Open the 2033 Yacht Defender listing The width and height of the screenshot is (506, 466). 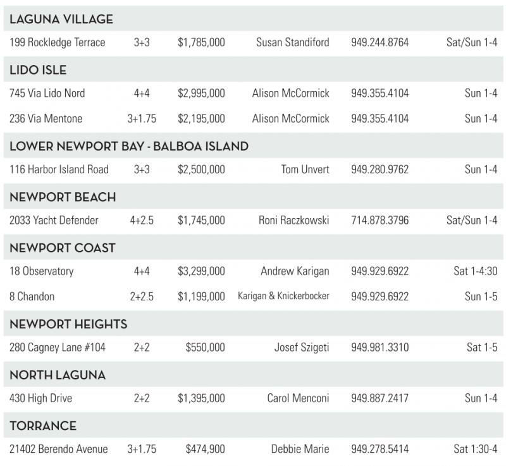click(54, 221)
